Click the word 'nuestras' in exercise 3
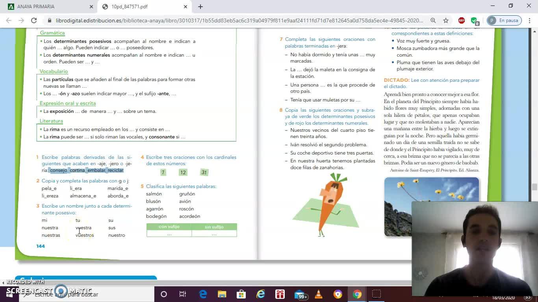This screenshot has height=302, width=538. click(x=51, y=235)
